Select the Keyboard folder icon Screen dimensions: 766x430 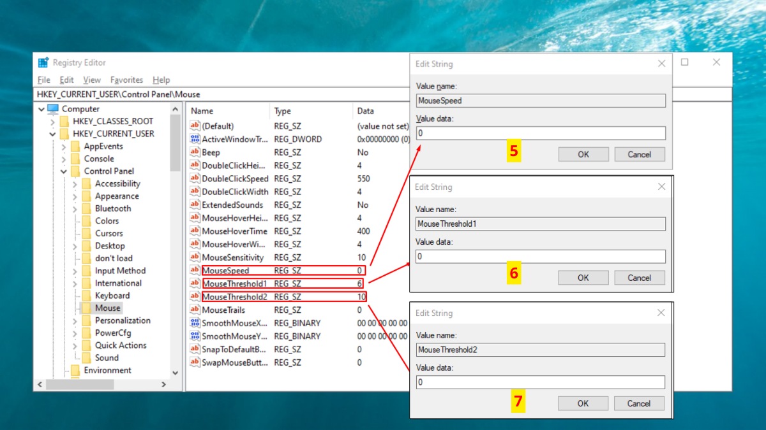(x=86, y=296)
